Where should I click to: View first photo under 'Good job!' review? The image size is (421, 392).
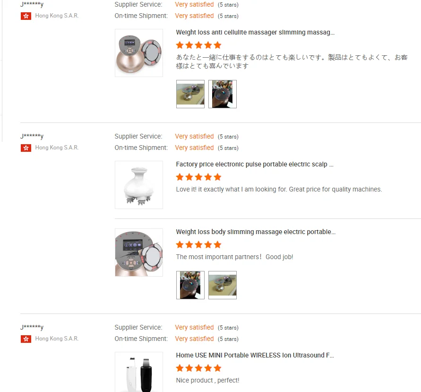pos(190,285)
